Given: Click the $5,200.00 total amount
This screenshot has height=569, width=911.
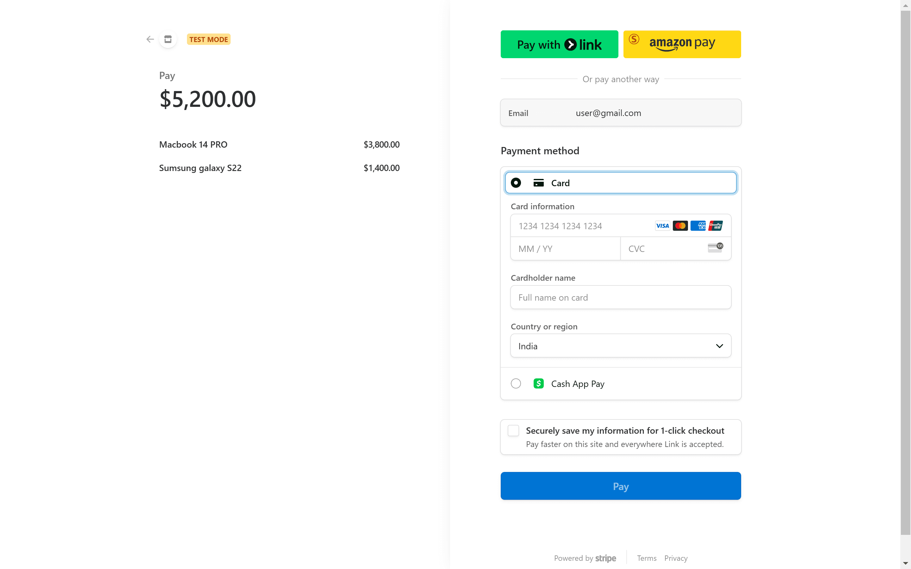Looking at the screenshot, I should click(x=208, y=99).
